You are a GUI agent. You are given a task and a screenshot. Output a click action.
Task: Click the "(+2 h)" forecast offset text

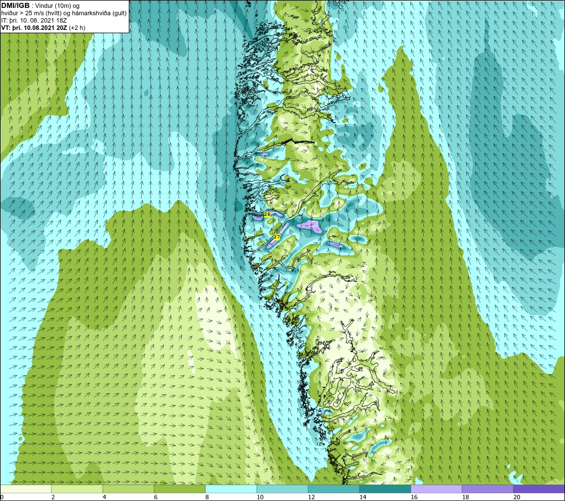77,28
